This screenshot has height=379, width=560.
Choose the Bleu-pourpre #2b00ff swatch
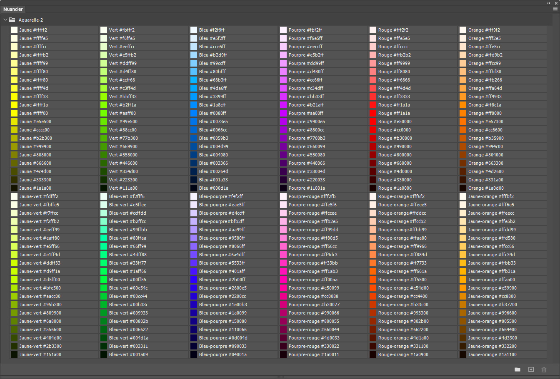pos(194,280)
